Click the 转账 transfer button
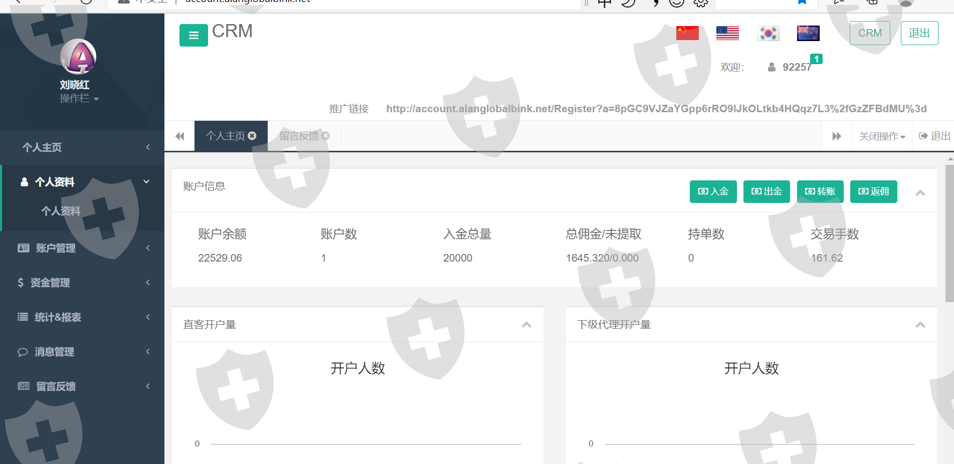The image size is (954, 464). pyautogui.click(x=820, y=191)
